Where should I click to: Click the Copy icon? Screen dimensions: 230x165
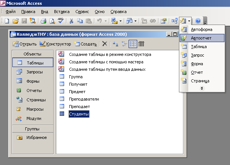(x=80, y=21)
